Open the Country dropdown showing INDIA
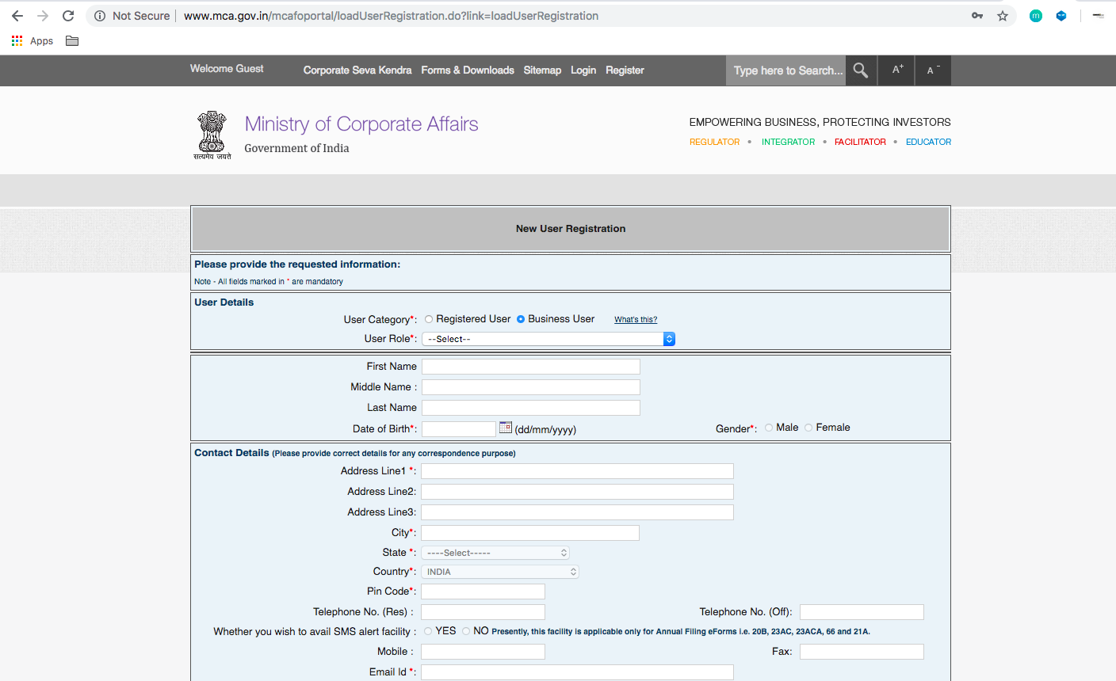Screen dimensions: 1116x681 click(x=500, y=572)
